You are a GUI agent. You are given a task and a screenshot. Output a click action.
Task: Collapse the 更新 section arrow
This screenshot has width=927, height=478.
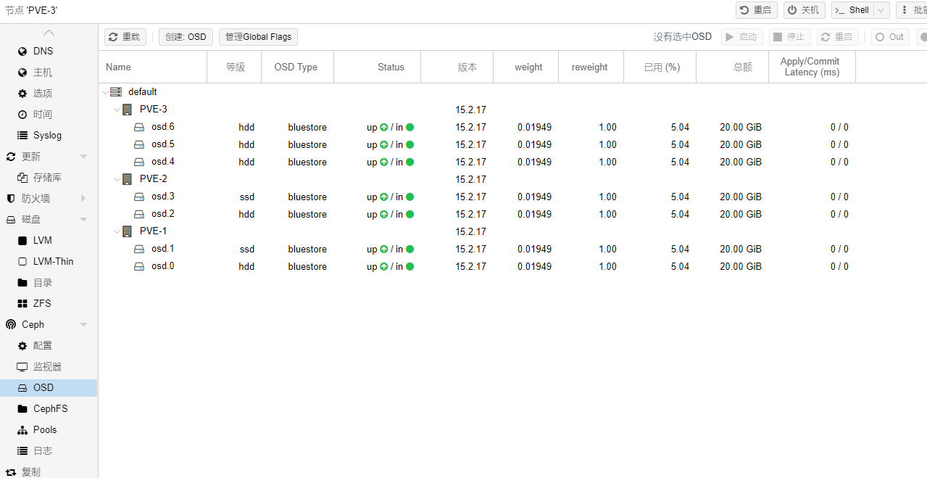coord(83,157)
